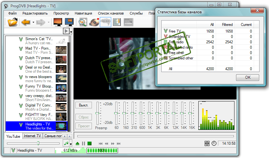Screen dimensions: 269x158
Task: Open the greyed teletext panel icon
Action: (x=128, y=22)
